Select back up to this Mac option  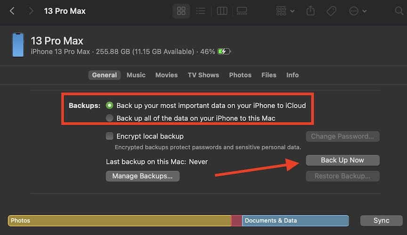[x=110, y=118]
